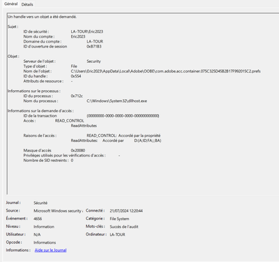Click the access mask value 0x20080
279x262 pixels.
[78, 150]
